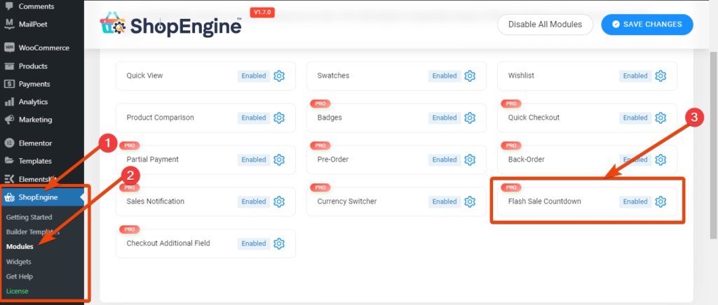Click SAVE CHANGES button
The width and height of the screenshot is (718, 305).
point(647,24)
